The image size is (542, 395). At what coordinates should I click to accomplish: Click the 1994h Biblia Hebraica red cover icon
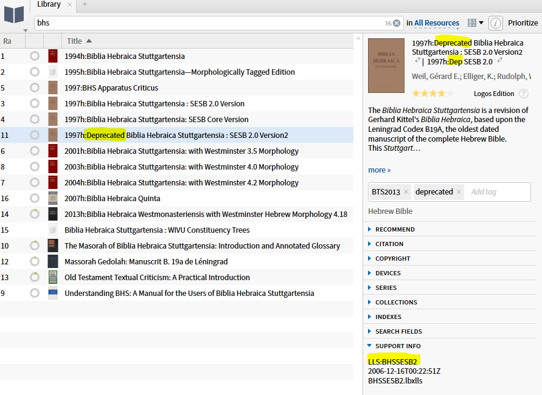[x=53, y=56]
